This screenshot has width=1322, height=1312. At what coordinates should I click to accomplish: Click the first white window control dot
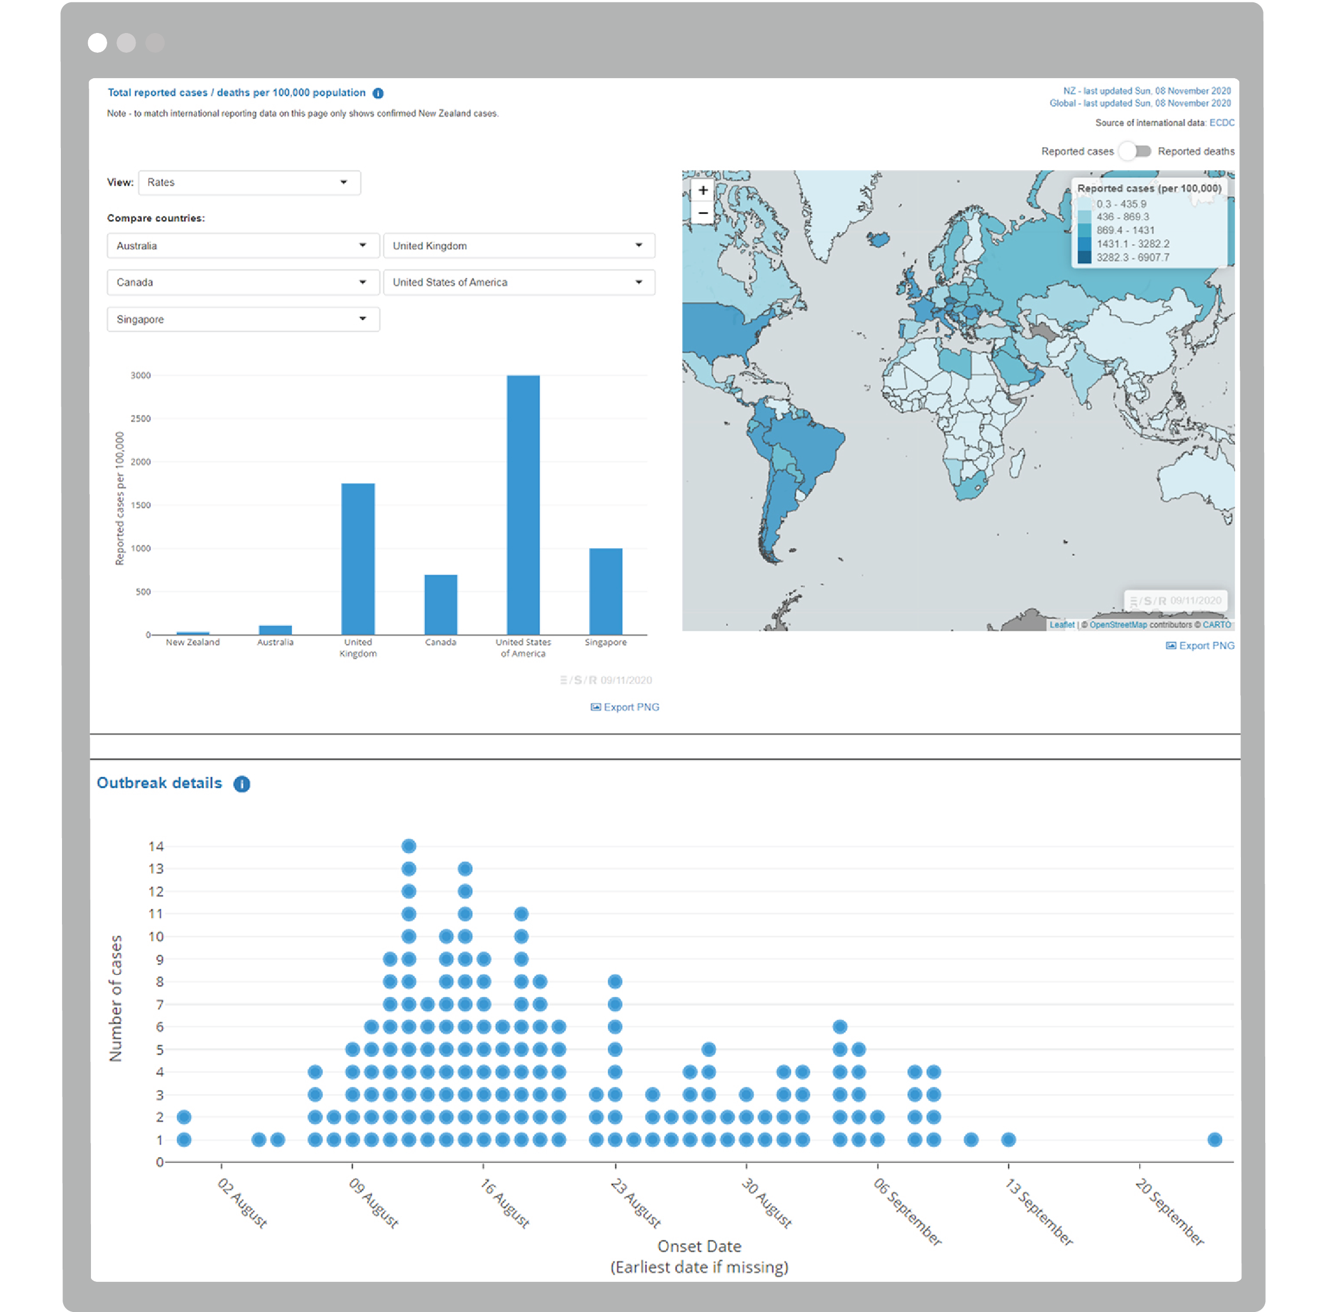97,43
